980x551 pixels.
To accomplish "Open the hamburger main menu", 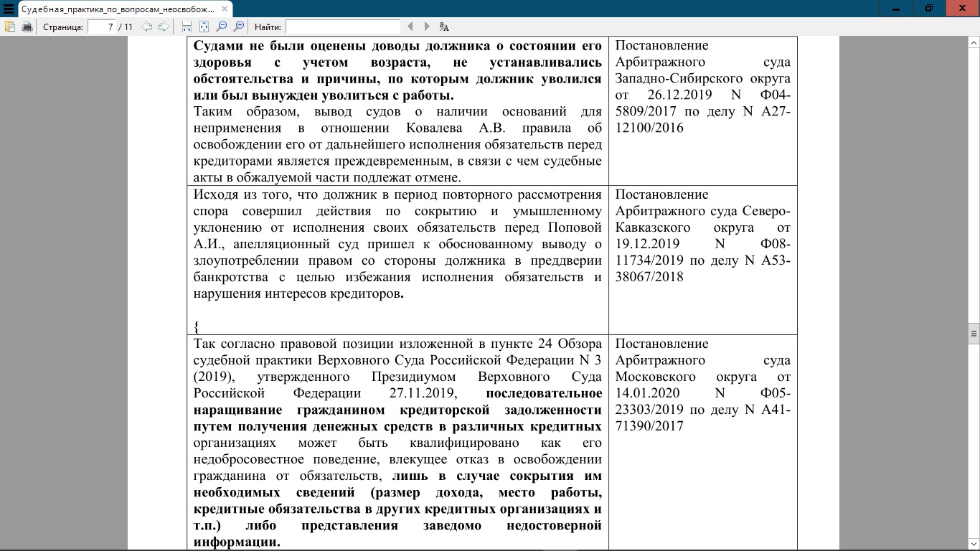I will click(x=9, y=9).
